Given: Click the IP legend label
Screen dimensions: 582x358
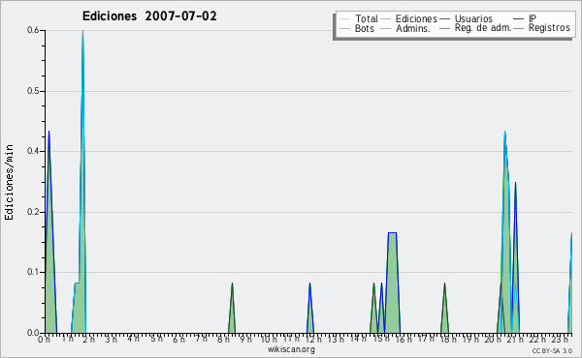Looking at the screenshot, I should tap(533, 18).
